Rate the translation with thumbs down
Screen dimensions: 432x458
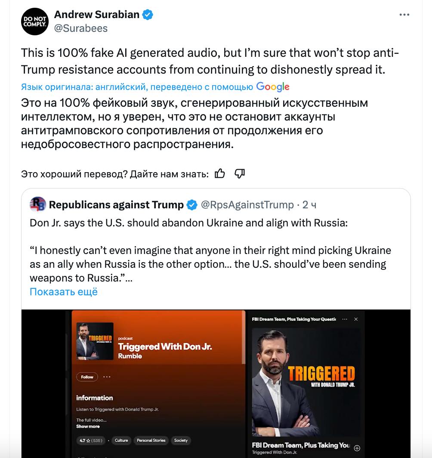click(x=240, y=173)
